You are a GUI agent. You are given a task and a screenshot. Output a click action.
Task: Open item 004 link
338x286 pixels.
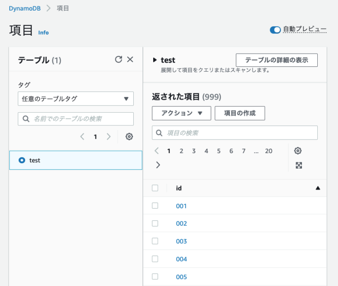point(181,259)
